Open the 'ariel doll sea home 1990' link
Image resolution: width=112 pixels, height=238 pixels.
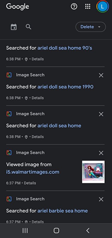65,87
